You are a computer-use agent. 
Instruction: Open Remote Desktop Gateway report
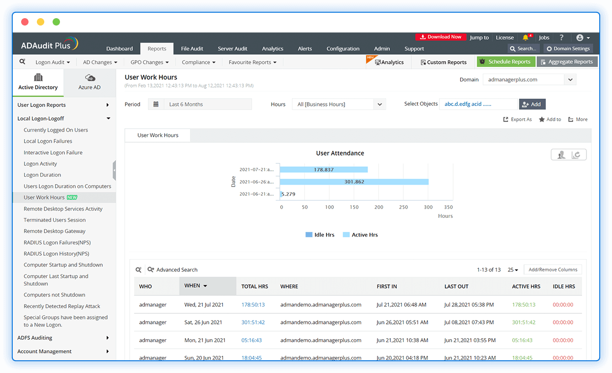(55, 231)
